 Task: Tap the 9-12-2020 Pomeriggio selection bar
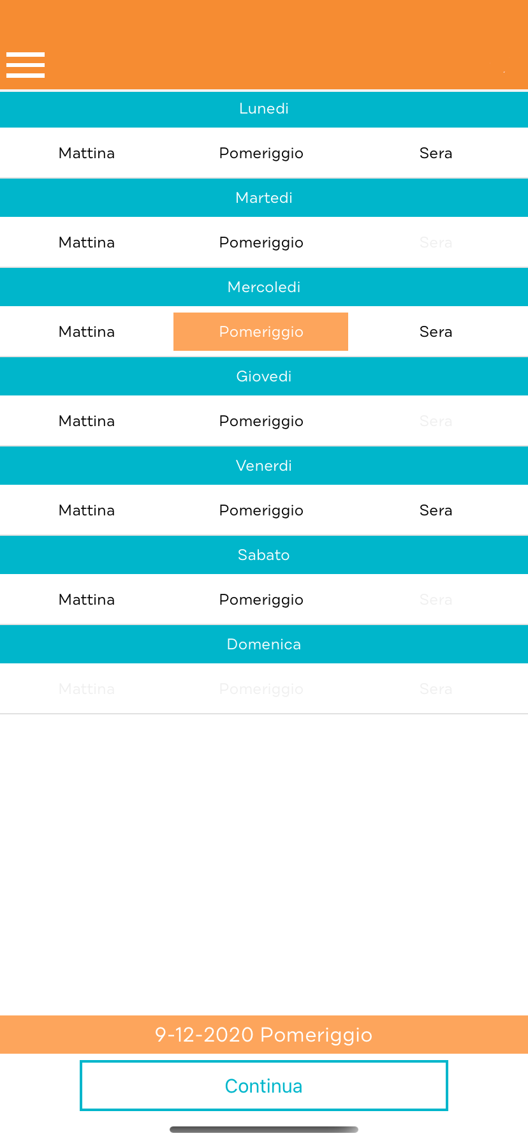pyautogui.click(x=264, y=1035)
